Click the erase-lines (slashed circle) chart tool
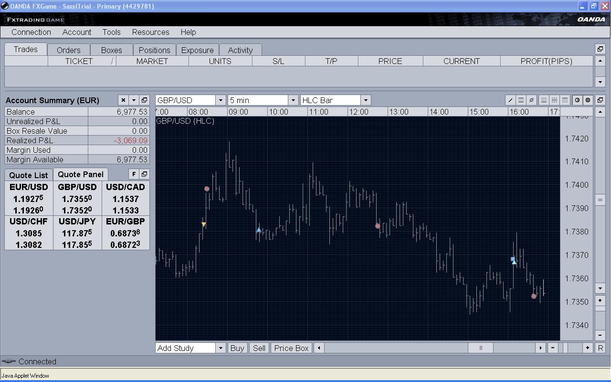 coord(531,100)
